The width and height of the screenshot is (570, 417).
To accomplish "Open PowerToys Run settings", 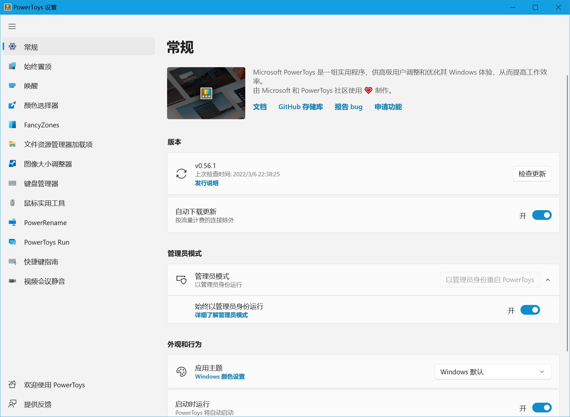I will click(79, 242).
